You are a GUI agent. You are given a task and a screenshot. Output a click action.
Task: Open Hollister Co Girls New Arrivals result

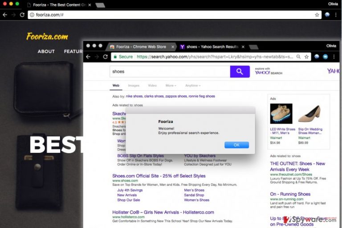(163, 212)
